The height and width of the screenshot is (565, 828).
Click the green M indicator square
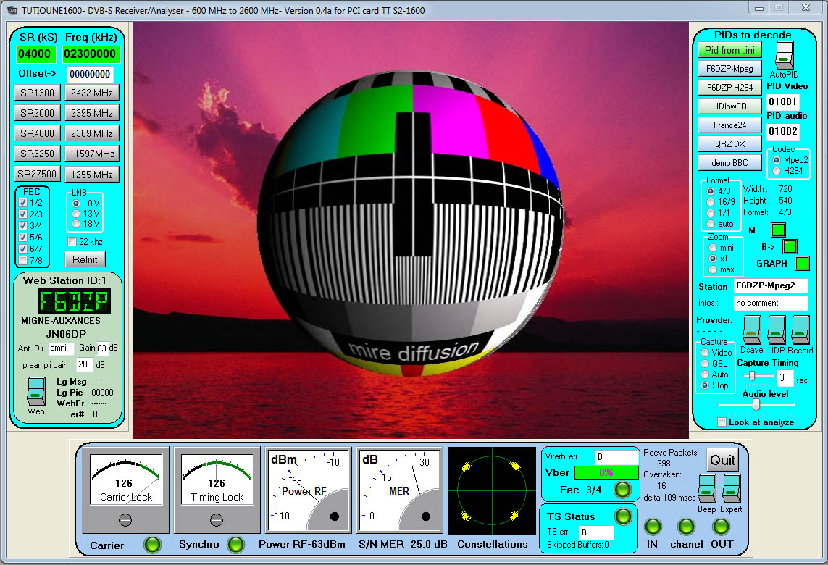click(778, 230)
